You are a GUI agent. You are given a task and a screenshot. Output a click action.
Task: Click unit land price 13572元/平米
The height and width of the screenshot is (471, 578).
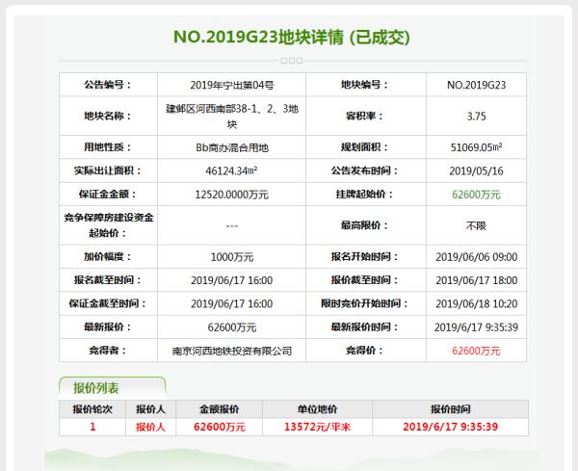click(x=317, y=427)
